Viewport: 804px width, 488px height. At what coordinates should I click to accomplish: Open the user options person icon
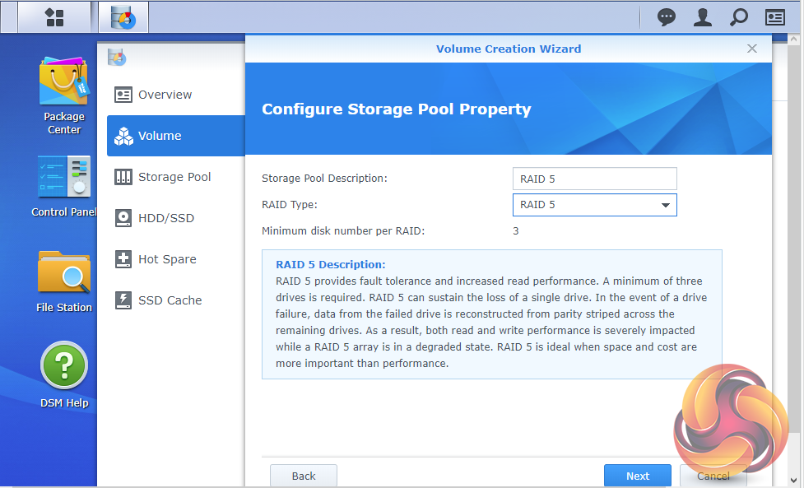[x=702, y=17]
